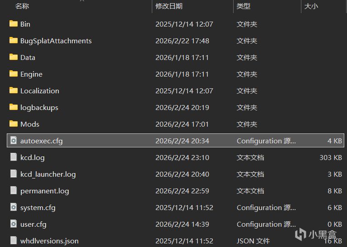Viewport: 347px width, 247px height.
Task: Select the Mods folder name
Action: (x=30, y=124)
